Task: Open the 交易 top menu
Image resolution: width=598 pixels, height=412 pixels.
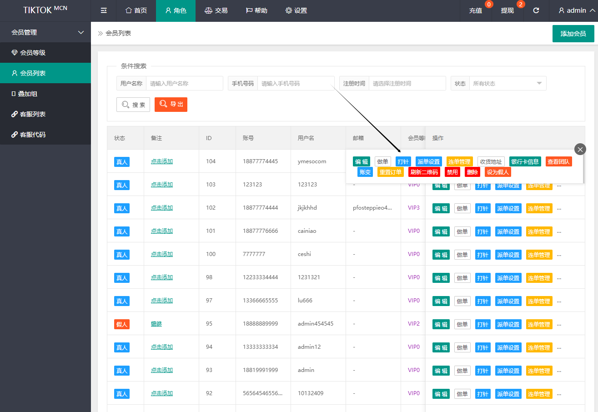Action: click(216, 10)
